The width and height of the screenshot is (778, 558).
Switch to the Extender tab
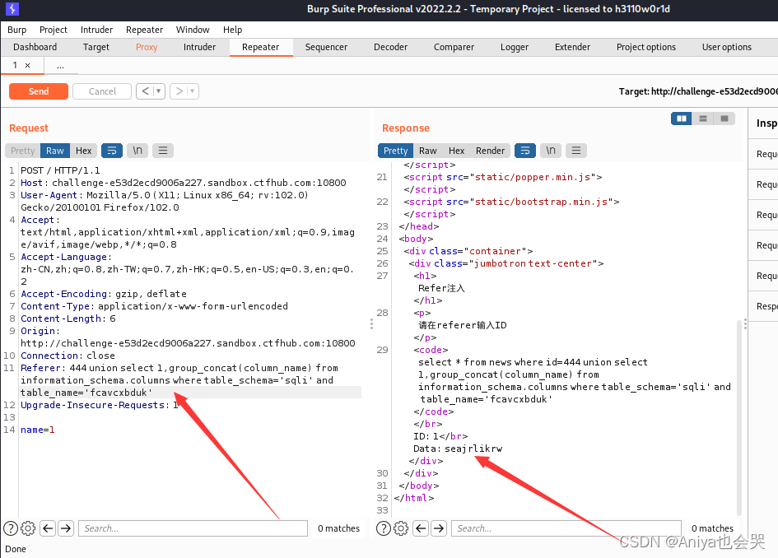572,47
